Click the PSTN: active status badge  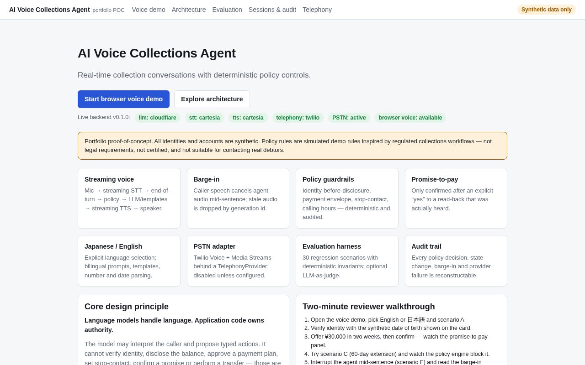(x=349, y=118)
